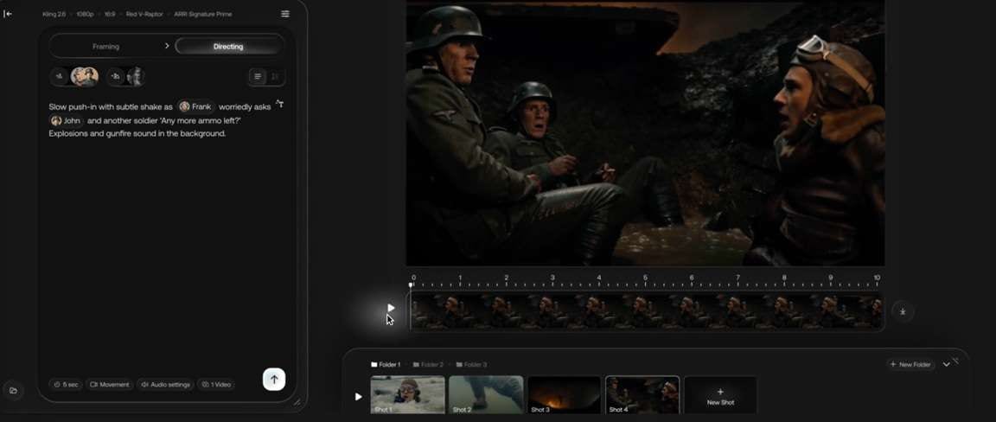Click the collapse icon in the shots panel's top corner
The height and width of the screenshot is (422, 996).
[x=955, y=361]
